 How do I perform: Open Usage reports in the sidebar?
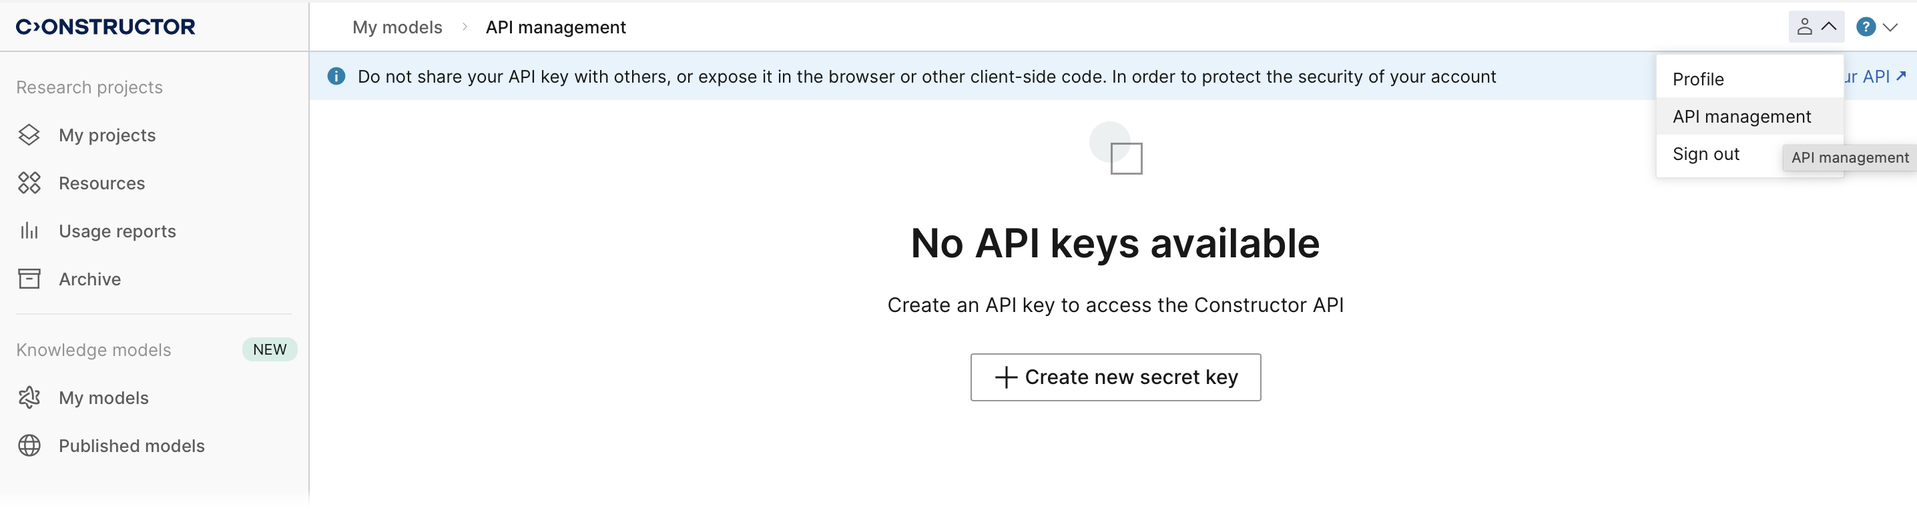(x=117, y=231)
